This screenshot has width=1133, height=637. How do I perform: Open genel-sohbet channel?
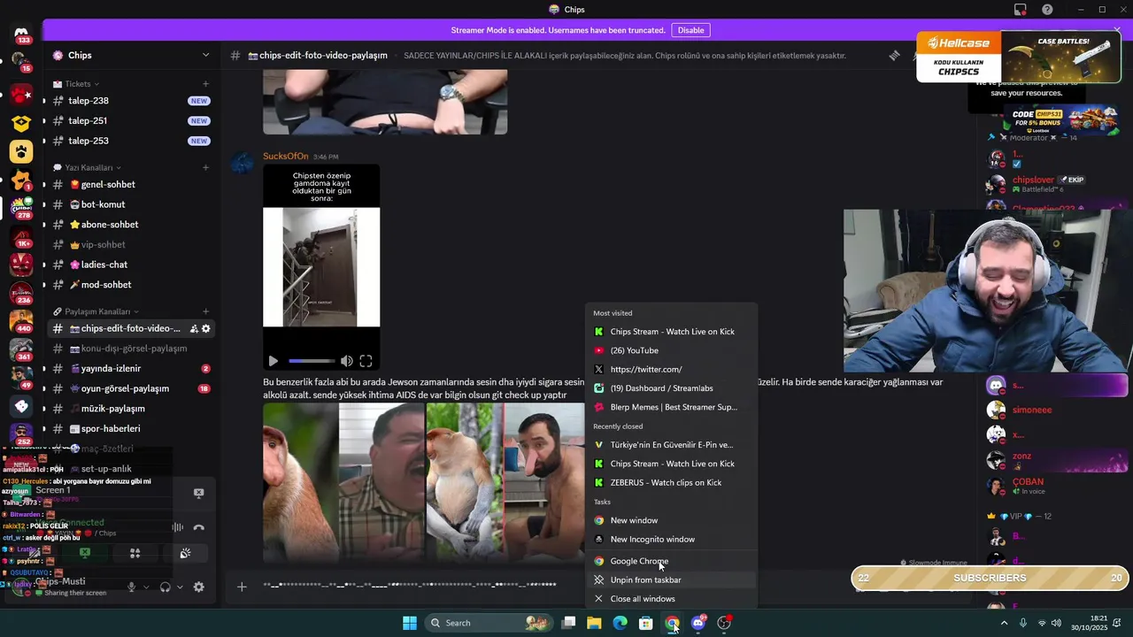coord(131,185)
